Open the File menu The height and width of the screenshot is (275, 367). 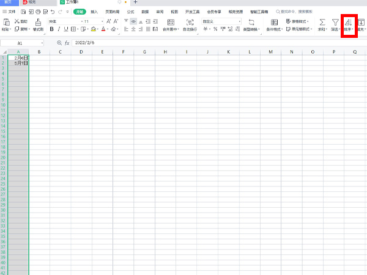[x=9, y=12]
